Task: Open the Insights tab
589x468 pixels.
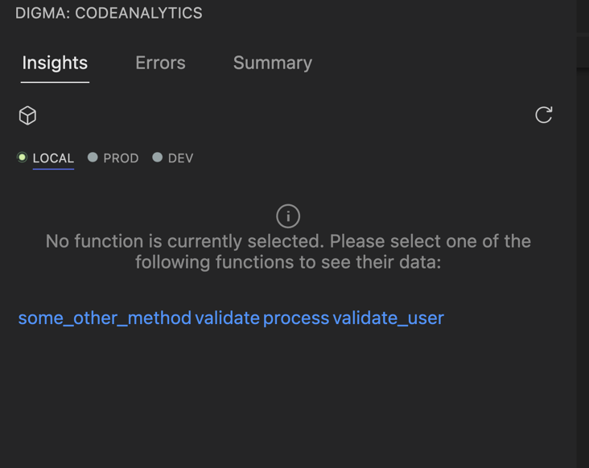Action: click(x=55, y=63)
